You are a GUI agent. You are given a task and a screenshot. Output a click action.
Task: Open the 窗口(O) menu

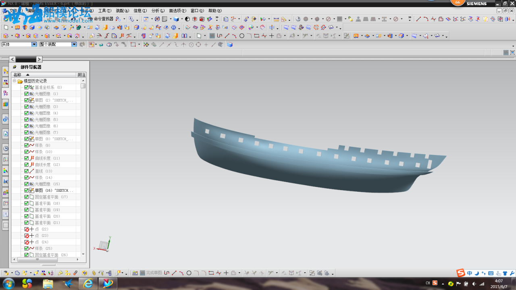[x=197, y=11]
